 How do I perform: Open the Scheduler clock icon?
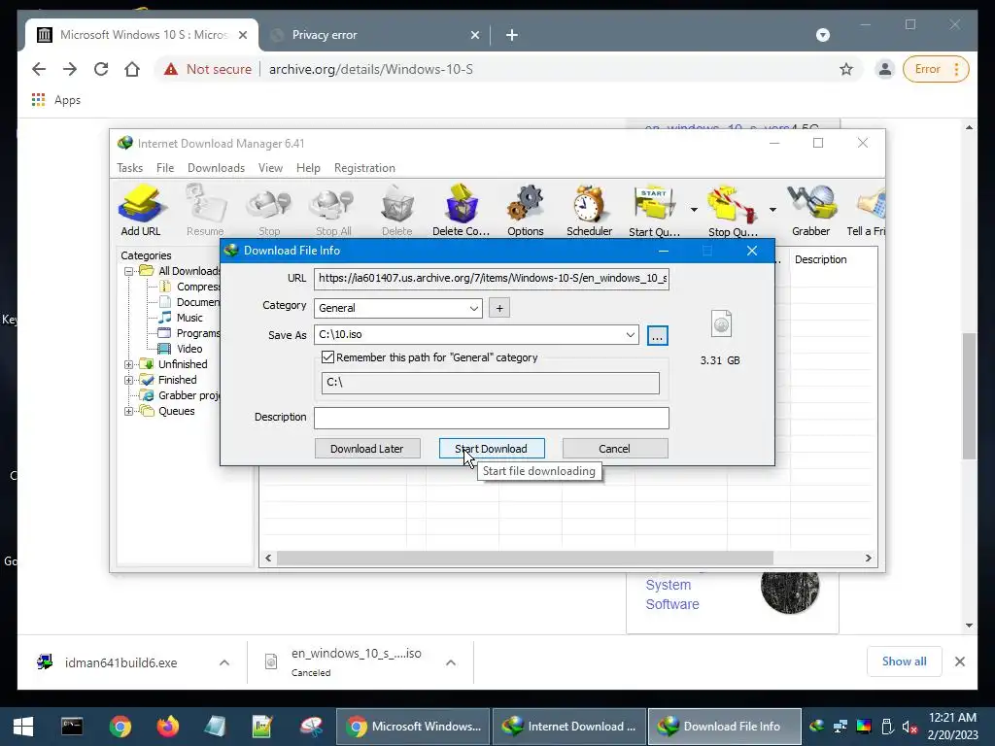coord(590,210)
